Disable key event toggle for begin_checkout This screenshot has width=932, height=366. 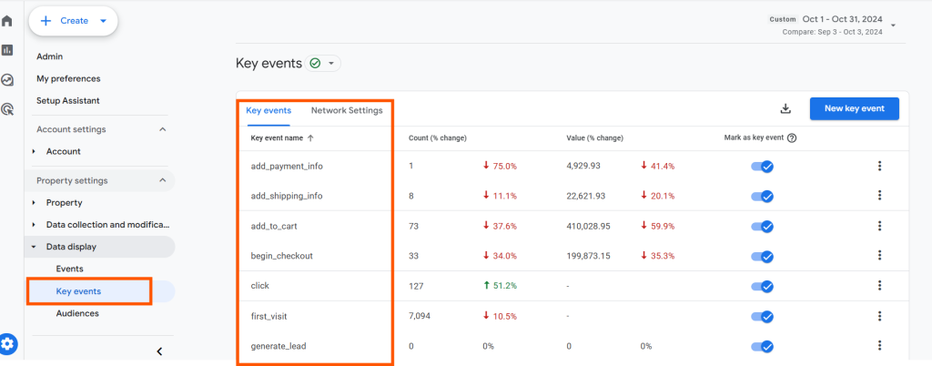point(761,256)
